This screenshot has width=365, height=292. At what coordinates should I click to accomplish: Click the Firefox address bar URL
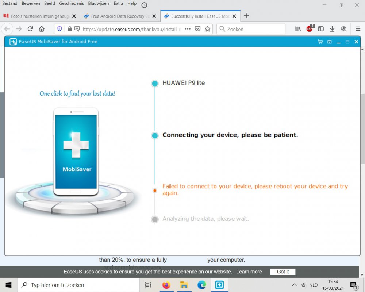(131, 29)
